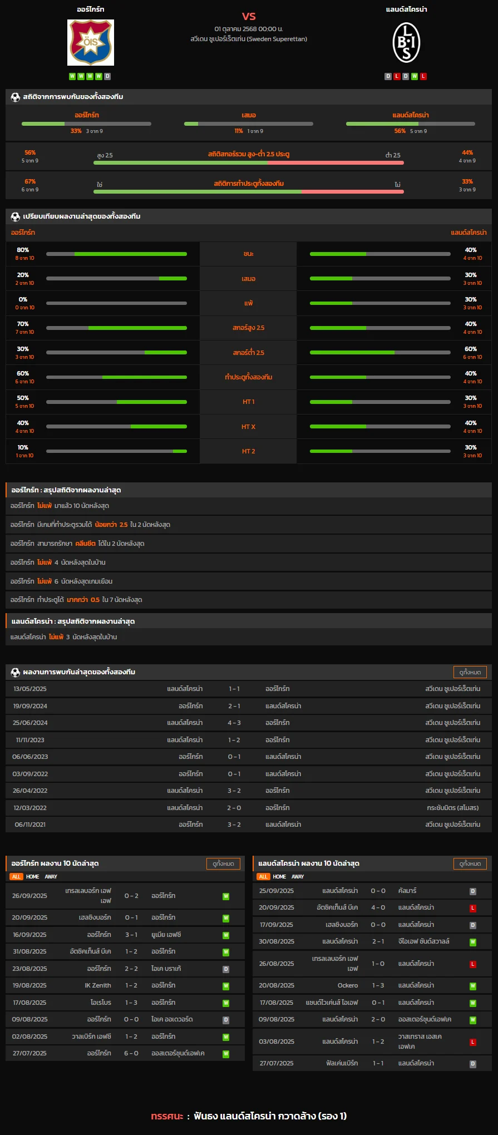Click the D badge on ออร์ไกร์ท 2-2 ไอเค บราเก้ row

[226, 969]
